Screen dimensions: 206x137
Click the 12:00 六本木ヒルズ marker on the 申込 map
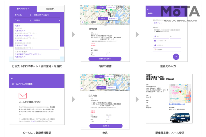click(105, 76)
